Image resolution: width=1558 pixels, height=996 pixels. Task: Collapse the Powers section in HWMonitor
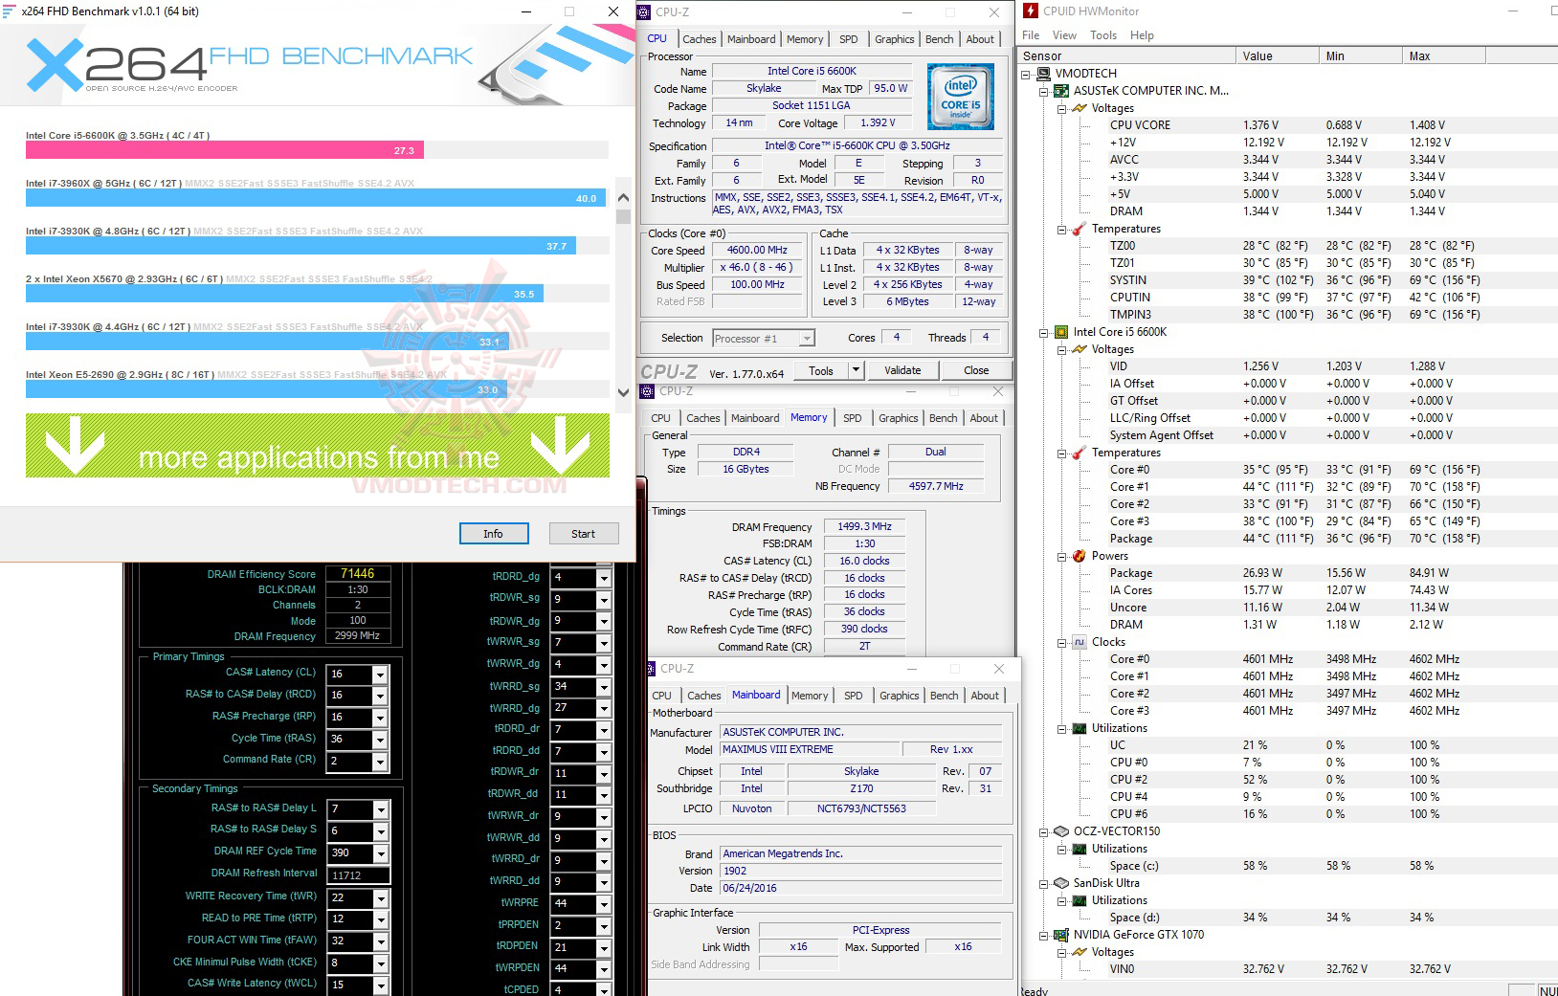[x=1062, y=556]
